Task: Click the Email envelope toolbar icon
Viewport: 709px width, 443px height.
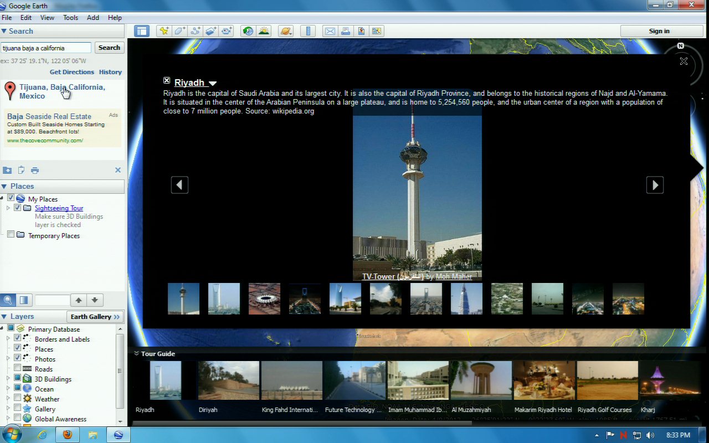Action: (x=330, y=31)
